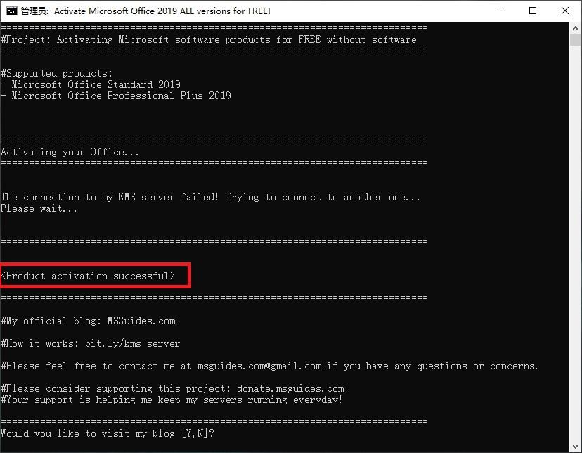Click the red highlight box around activation message

click(x=96, y=275)
